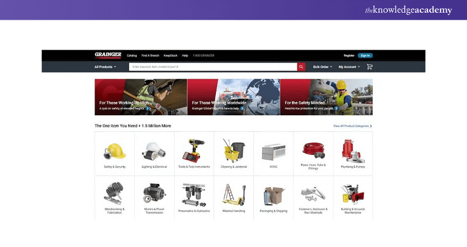Image resolution: width=467 pixels, height=247 pixels.
Task: Click the Sign In button
Action: coord(365,55)
